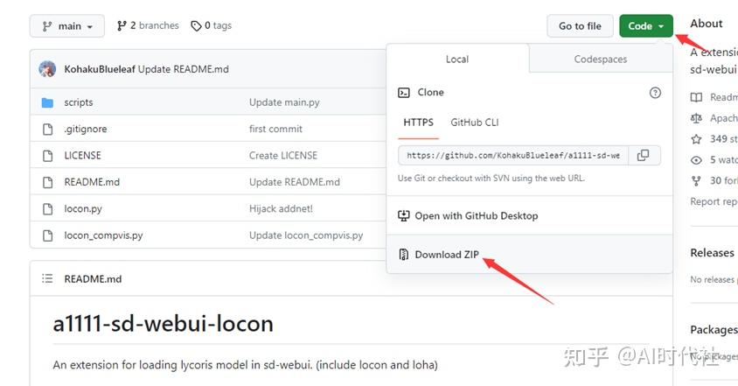
Task: Switch to the Codespaces tab
Action: (x=600, y=60)
